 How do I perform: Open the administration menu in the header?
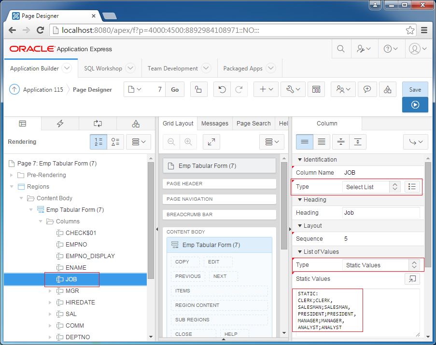click(x=364, y=49)
